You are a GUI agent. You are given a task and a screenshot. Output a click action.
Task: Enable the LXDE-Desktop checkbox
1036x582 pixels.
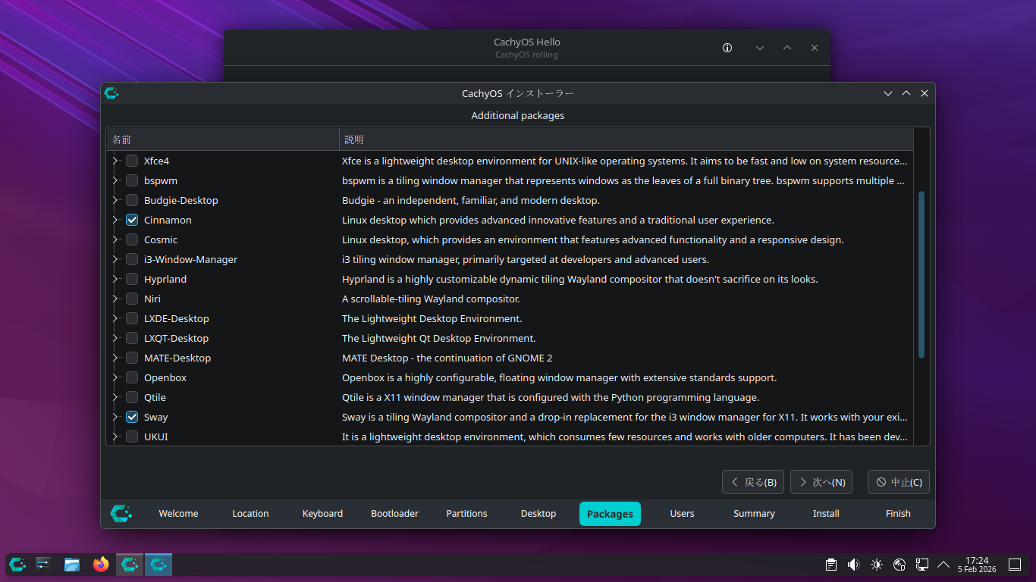[x=132, y=318]
